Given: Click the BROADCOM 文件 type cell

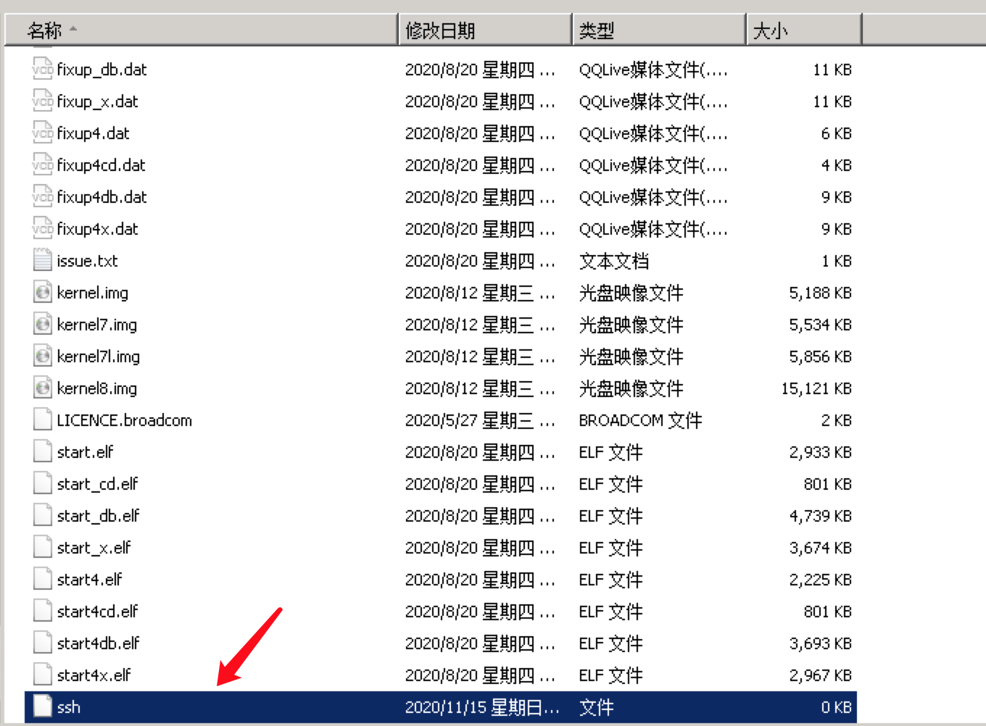Looking at the screenshot, I should (x=640, y=420).
